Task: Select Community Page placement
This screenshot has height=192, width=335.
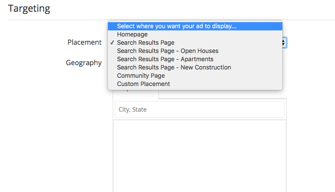Action: [195, 76]
